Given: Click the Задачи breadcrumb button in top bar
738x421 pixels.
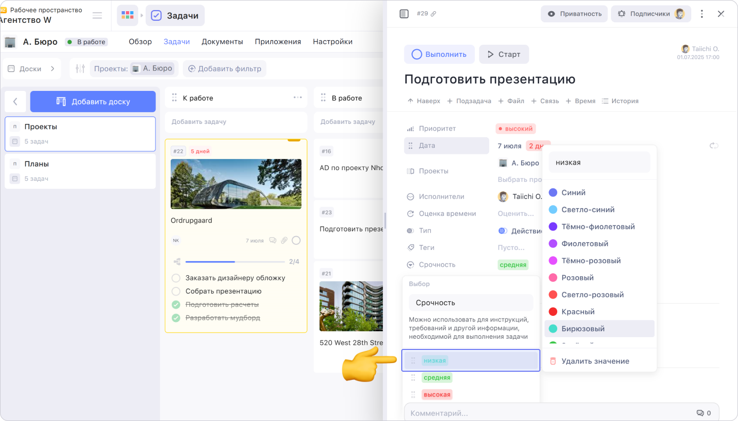Looking at the screenshot, I should (x=175, y=15).
